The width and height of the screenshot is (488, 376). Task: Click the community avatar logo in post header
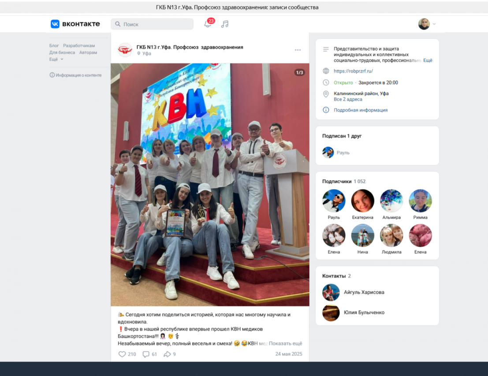coord(125,50)
